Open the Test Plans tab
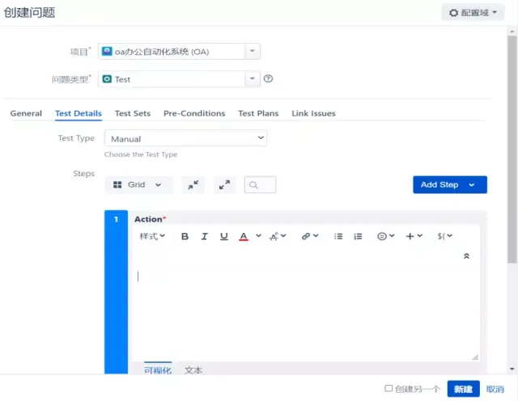The width and height of the screenshot is (518, 401). pyautogui.click(x=258, y=113)
